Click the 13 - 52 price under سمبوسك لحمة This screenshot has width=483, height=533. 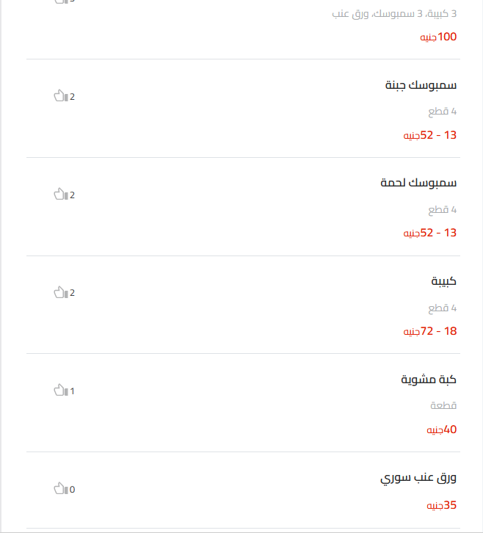430,233
